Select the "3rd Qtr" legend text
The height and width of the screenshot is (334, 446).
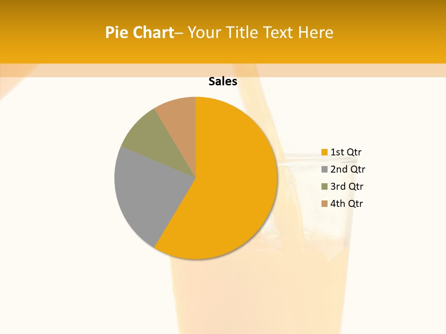click(x=347, y=186)
